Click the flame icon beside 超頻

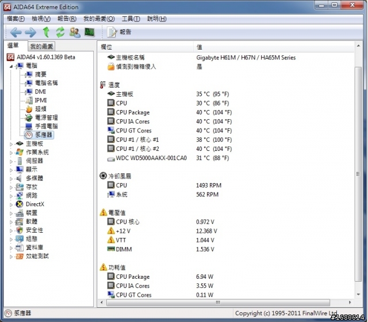pyautogui.click(x=29, y=109)
